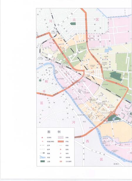Click the 街界 dotted line symbol in legend
132x181 pixels.
(x=42, y=149)
